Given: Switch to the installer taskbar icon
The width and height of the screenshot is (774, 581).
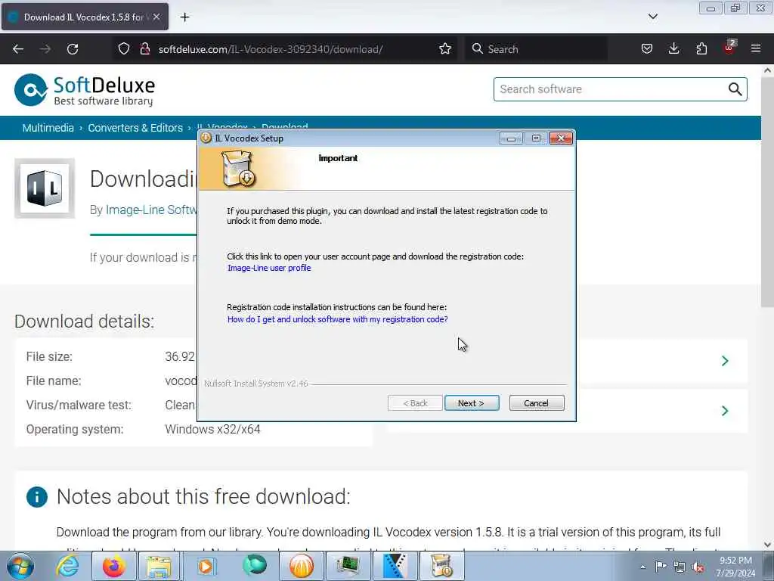Looking at the screenshot, I should coord(441,566).
